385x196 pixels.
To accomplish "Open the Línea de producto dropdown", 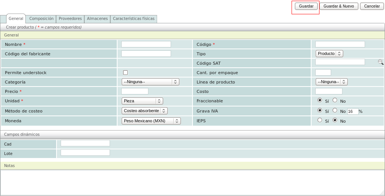I will point(332,82).
